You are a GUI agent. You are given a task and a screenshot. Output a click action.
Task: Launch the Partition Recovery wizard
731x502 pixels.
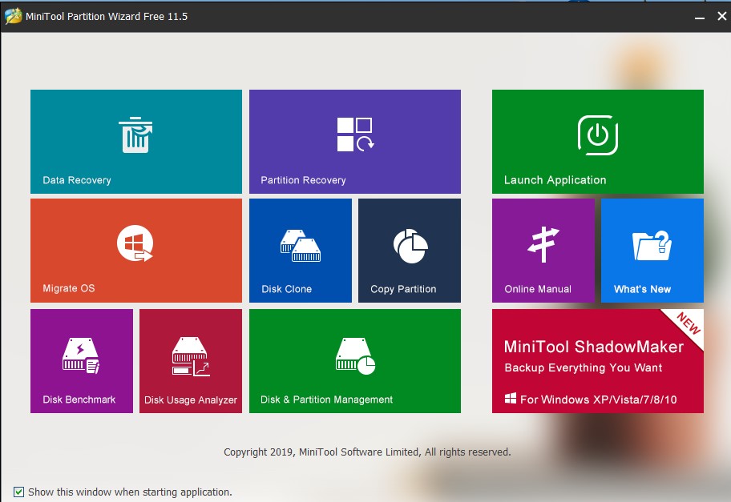tap(355, 142)
